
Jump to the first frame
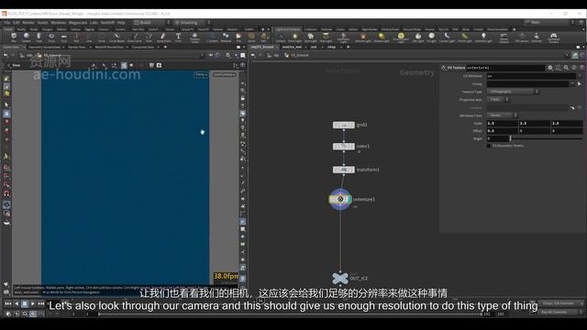click(x=7, y=303)
